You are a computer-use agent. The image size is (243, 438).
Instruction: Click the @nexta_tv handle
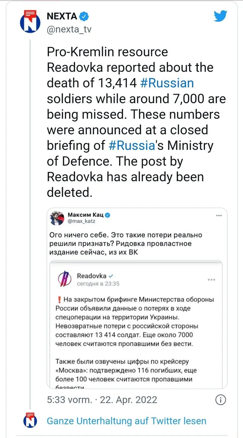pos(69,30)
